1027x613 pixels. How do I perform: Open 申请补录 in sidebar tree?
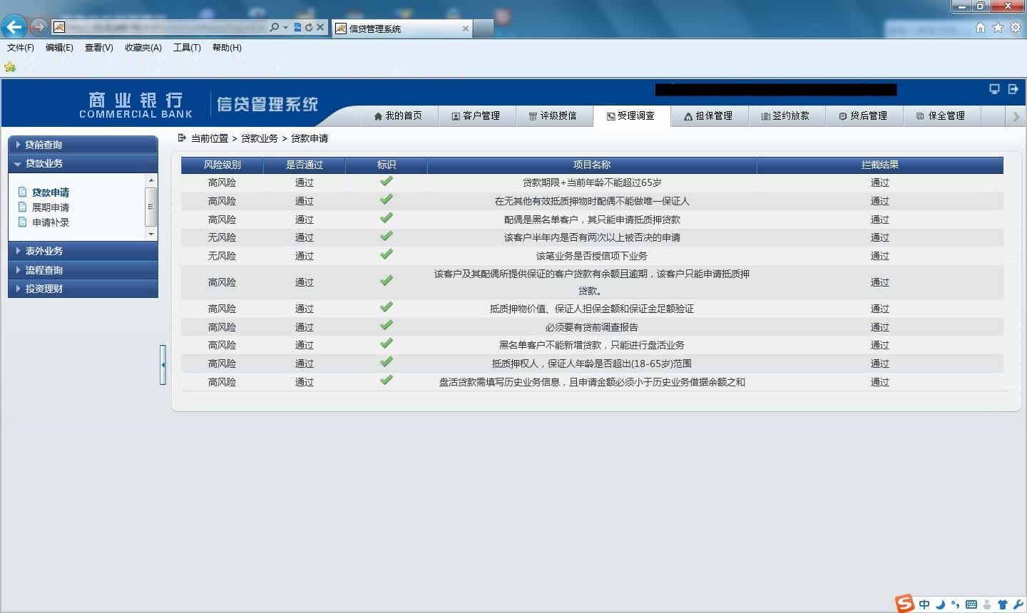tap(51, 222)
